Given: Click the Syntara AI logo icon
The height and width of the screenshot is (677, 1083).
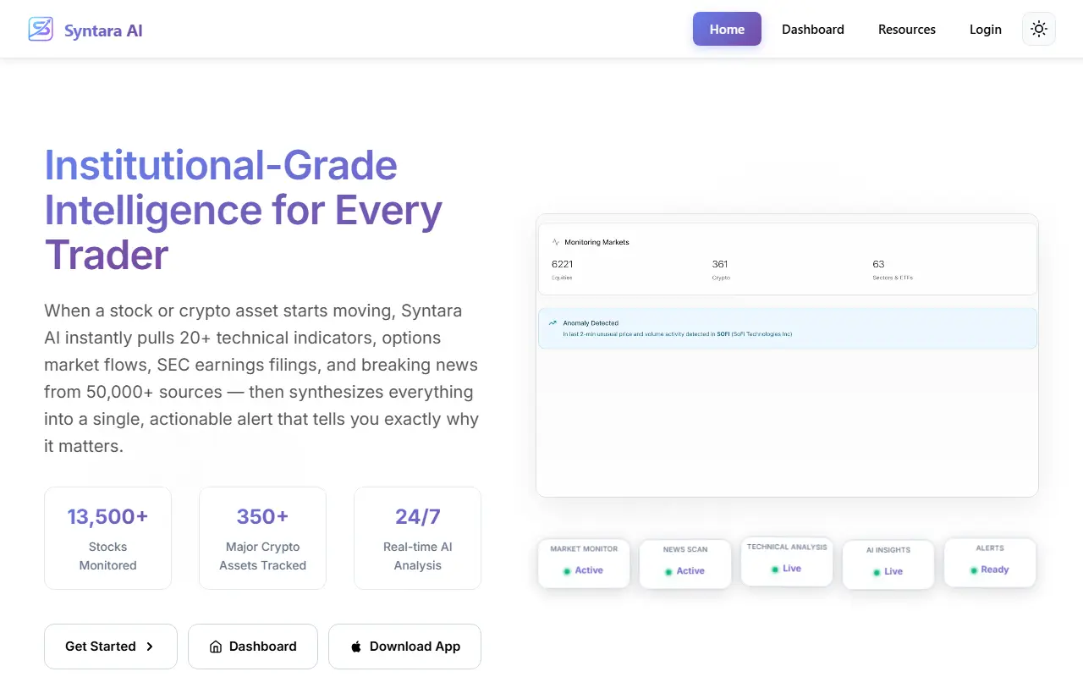Looking at the screenshot, I should coord(41,30).
